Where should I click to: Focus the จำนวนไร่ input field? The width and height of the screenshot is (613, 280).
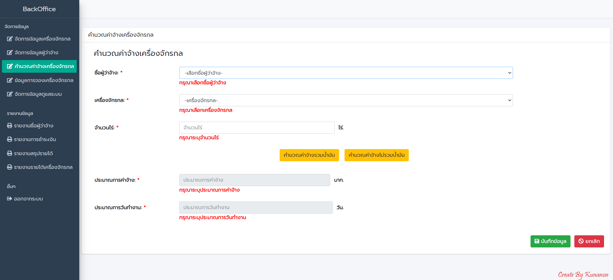(257, 128)
